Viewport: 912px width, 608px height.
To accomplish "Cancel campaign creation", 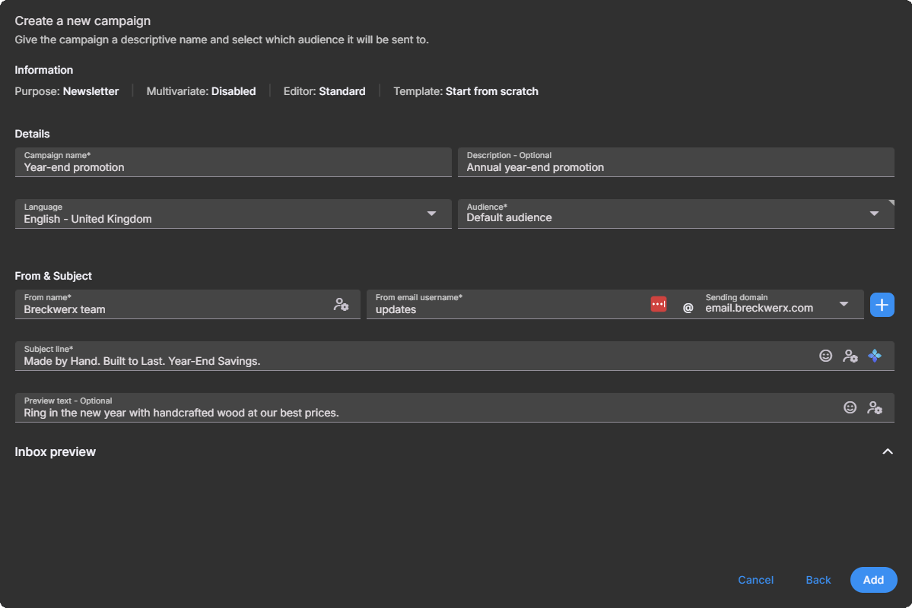I will pyautogui.click(x=755, y=579).
